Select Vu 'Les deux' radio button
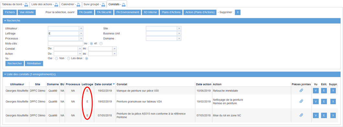 coord(87,58)
